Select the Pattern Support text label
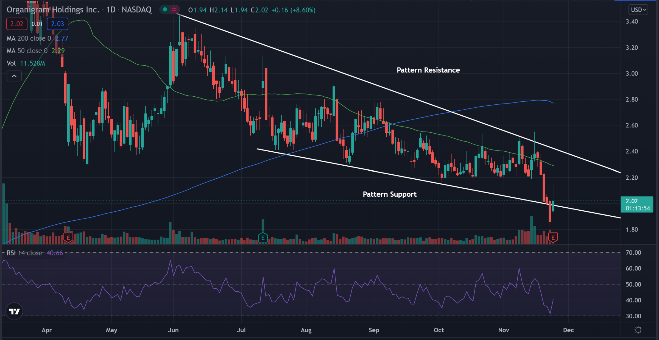 point(390,194)
